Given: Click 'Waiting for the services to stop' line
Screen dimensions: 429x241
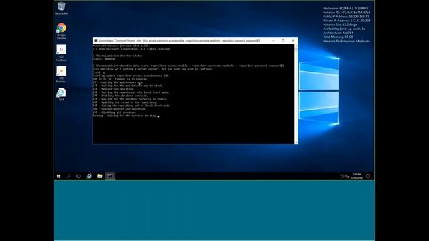Looking at the screenshot, I should click(x=125, y=116).
